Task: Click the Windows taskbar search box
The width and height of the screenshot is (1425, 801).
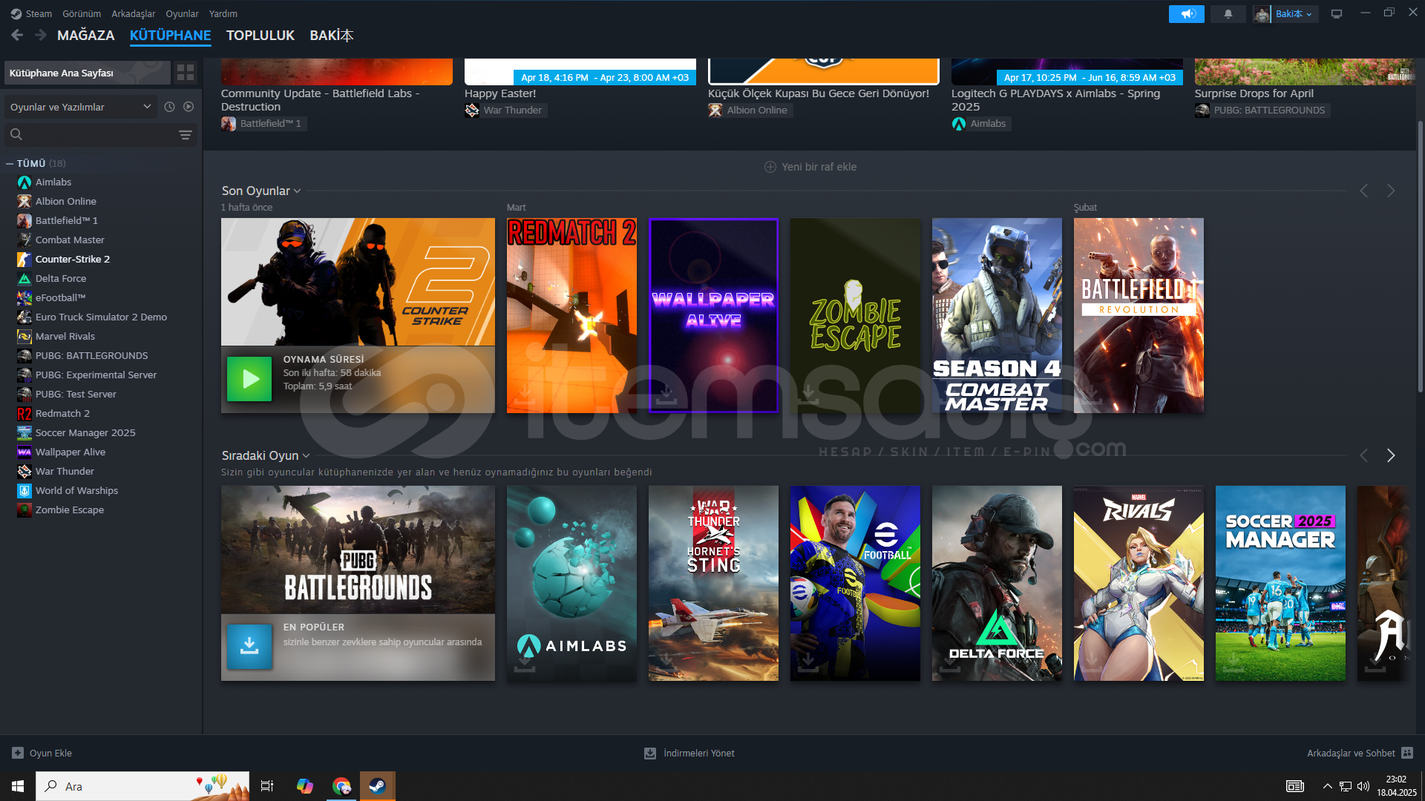Action: click(142, 786)
